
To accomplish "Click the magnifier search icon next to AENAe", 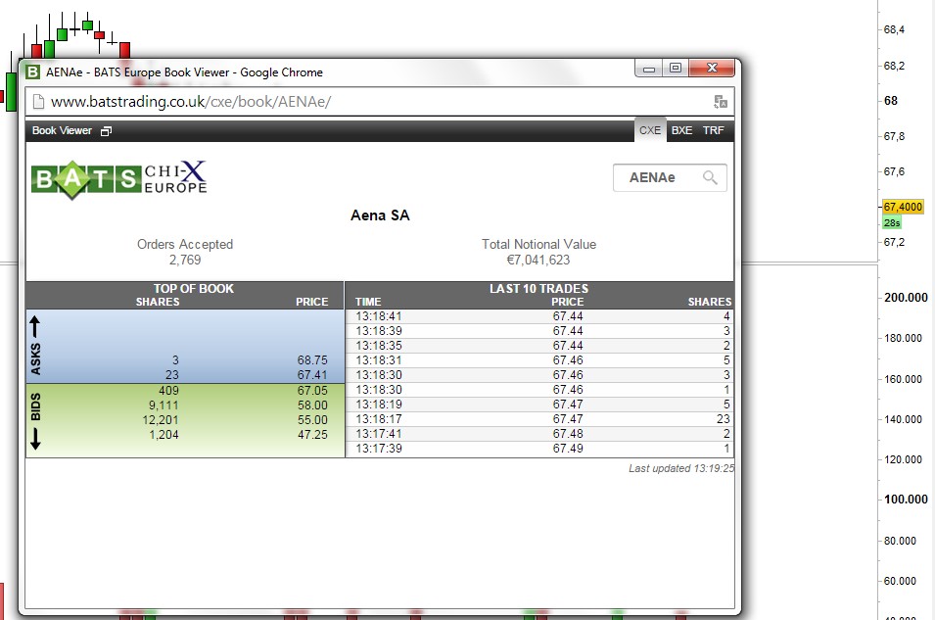I will (x=710, y=177).
